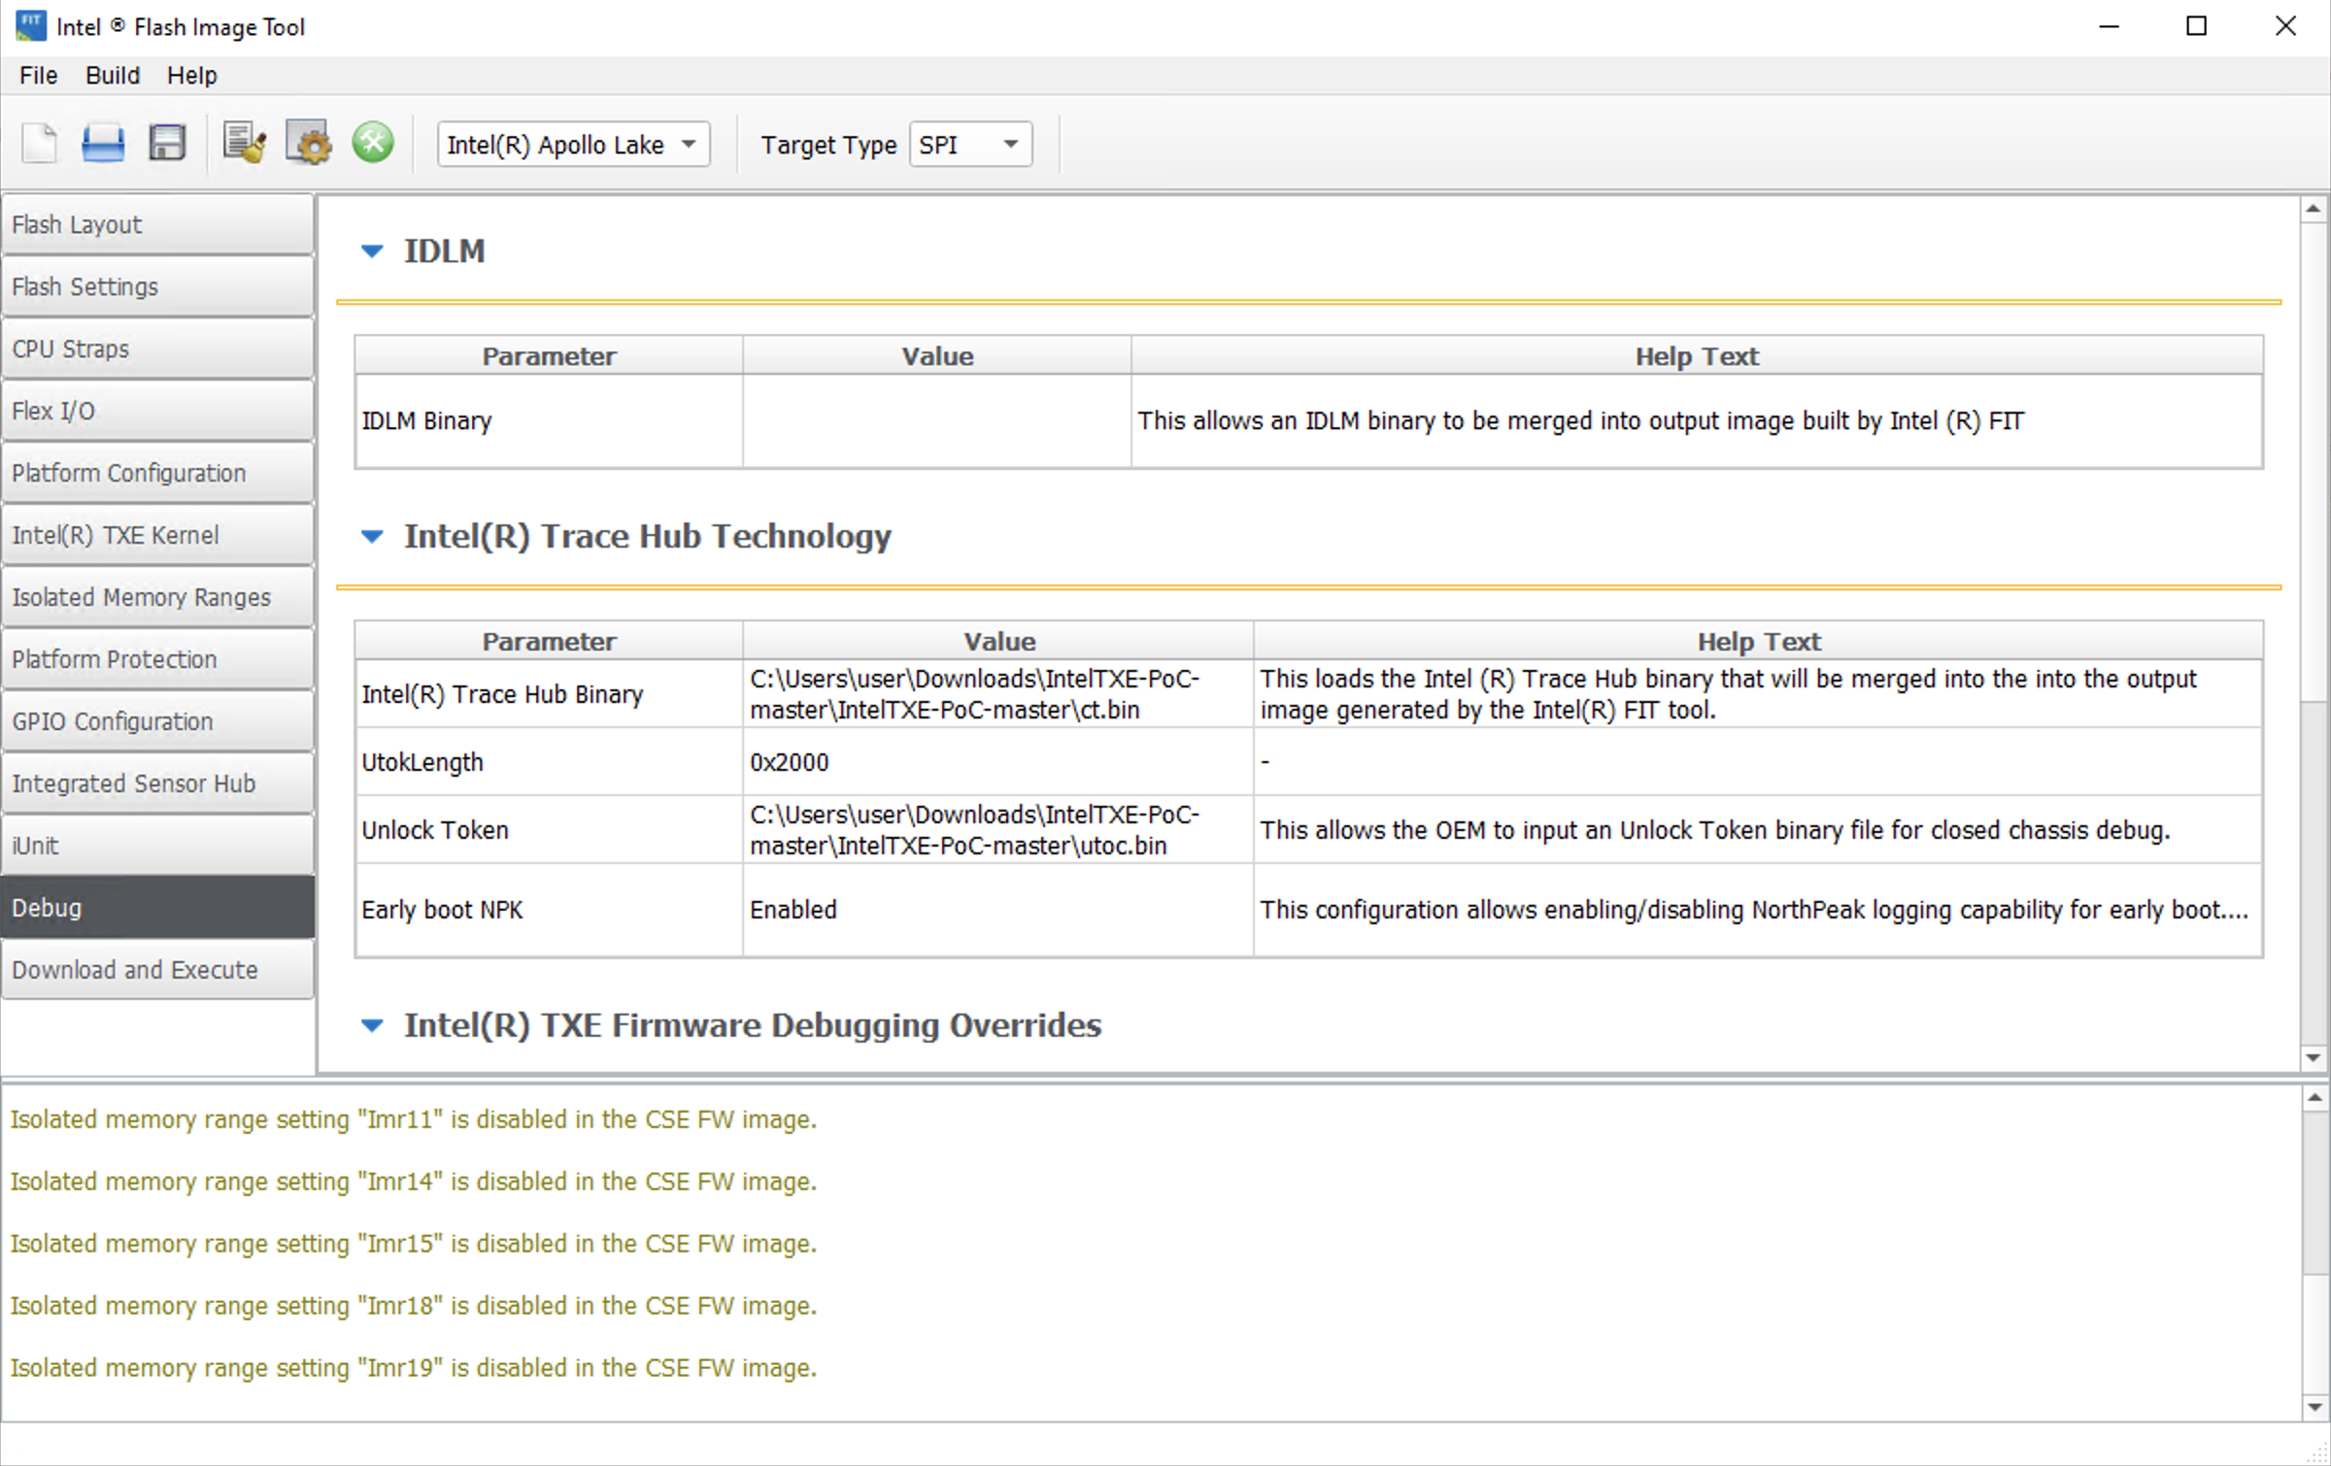Open the Download and Execute tab
Screen dimensions: 2331x1466
tap(157, 970)
